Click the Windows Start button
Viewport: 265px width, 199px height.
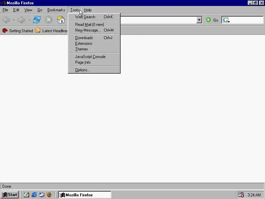tap(10, 195)
